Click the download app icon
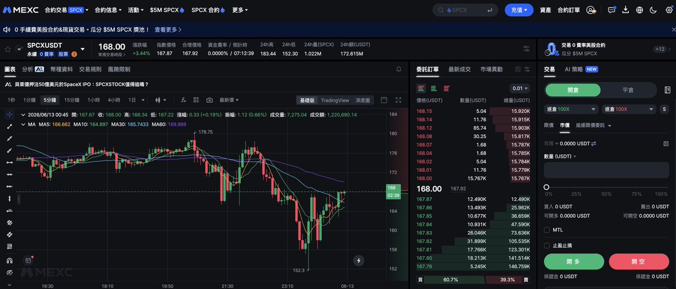The image size is (676, 289). pyautogui.click(x=626, y=10)
